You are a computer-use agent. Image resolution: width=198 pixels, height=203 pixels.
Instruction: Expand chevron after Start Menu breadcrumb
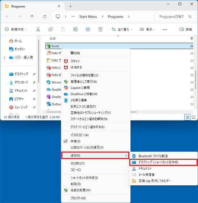click(x=103, y=17)
